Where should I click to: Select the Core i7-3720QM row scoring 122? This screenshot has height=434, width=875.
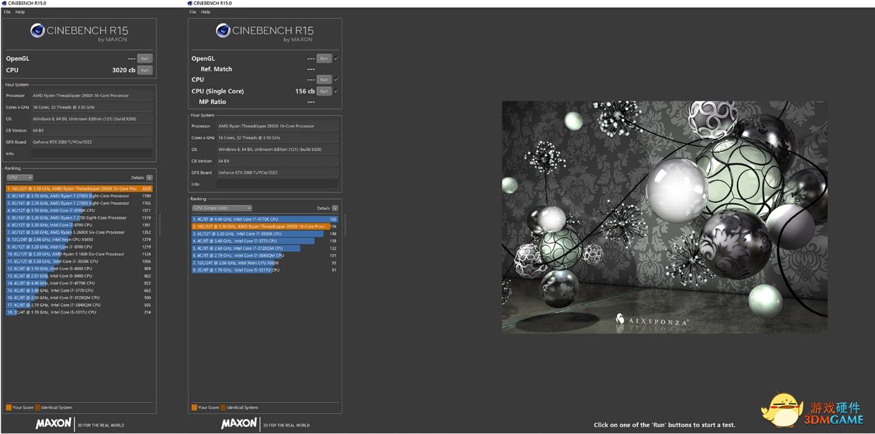coord(265,248)
